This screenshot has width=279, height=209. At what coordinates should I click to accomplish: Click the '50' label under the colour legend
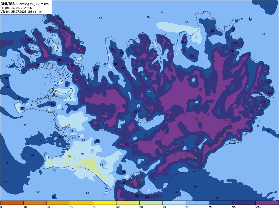point(118,207)
